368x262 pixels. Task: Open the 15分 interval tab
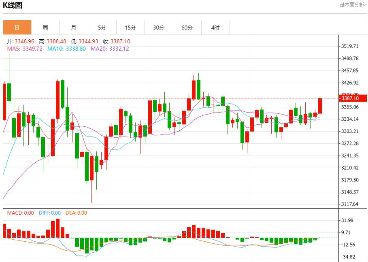130,28
